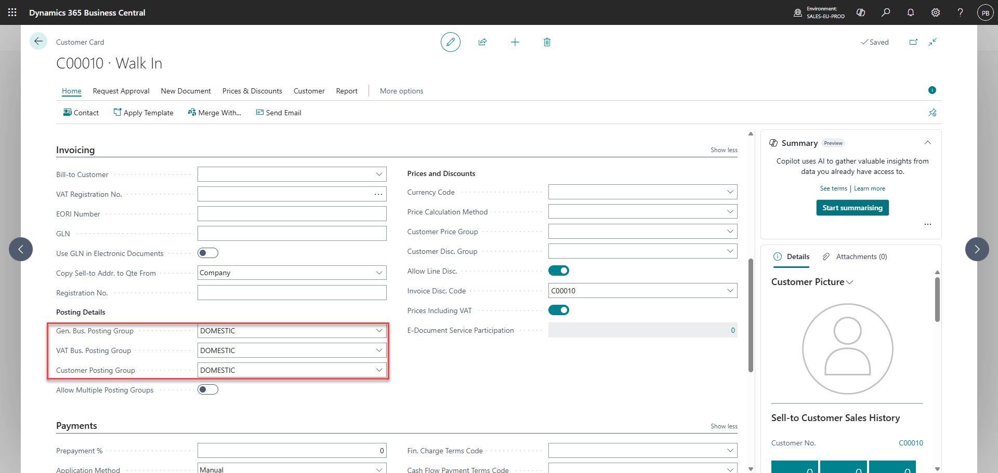This screenshot has width=998, height=473.
Task: Open Customer Price Group dropdown
Action: pyautogui.click(x=730, y=232)
